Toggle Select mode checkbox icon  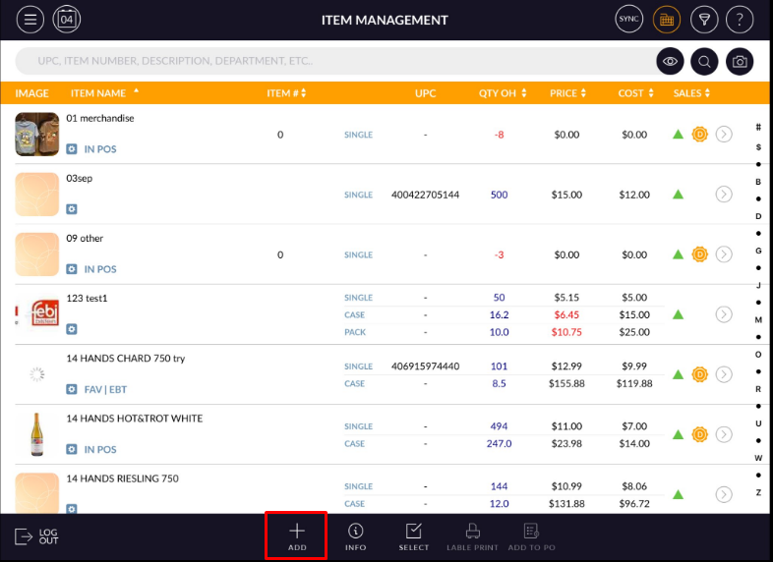click(x=414, y=535)
